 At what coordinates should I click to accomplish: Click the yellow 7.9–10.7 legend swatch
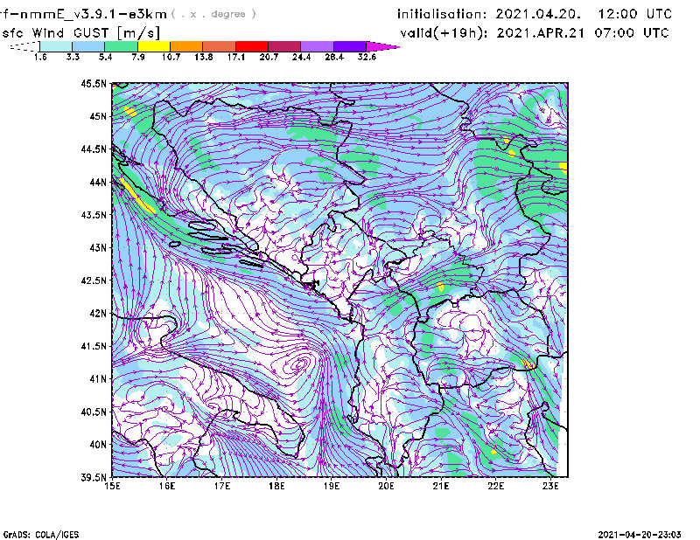pyautogui.click(x=154, y=46)
